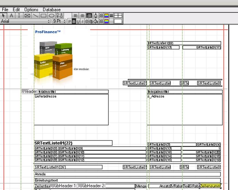Viewport: 238px width, 190px height.
Task: Select the arrow pointer tool
Action: pos(3,16)
